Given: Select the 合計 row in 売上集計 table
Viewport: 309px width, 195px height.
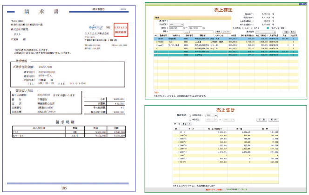Looking at the screenshot, I should tap(226, 132).
